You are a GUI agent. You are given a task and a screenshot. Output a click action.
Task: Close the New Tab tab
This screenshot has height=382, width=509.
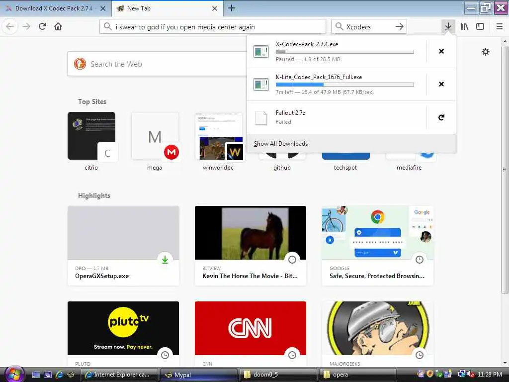point(215,8)
